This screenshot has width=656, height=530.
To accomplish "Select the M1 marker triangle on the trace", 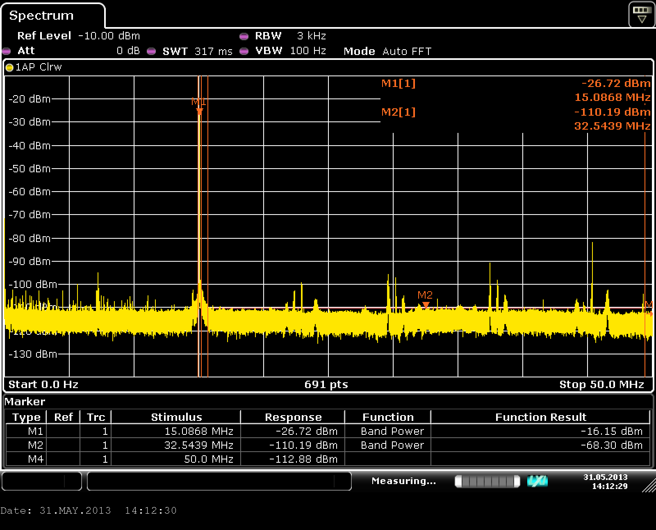I will 200,111.
